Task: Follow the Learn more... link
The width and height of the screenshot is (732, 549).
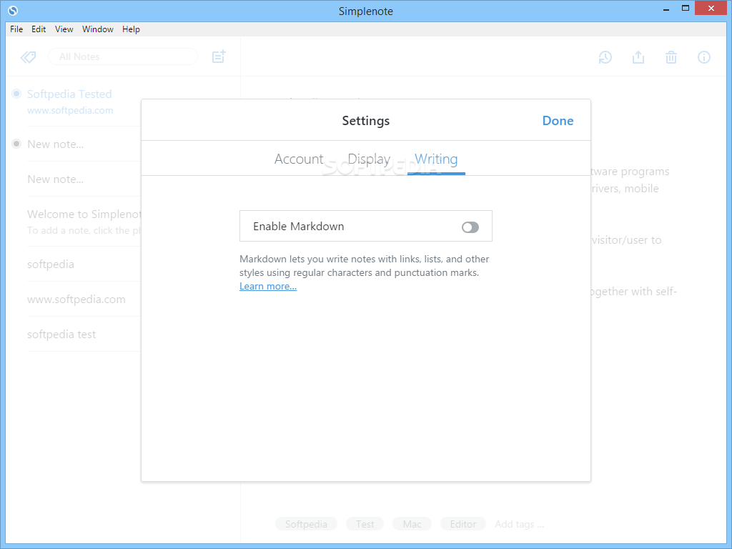Action: [268, 286]
